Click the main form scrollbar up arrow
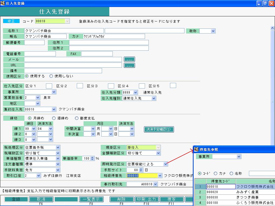Image resolution: width=275 pixels, height=206 pixels. coord(272,28)
